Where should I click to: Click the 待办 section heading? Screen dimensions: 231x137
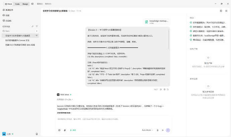pos(192,18)
